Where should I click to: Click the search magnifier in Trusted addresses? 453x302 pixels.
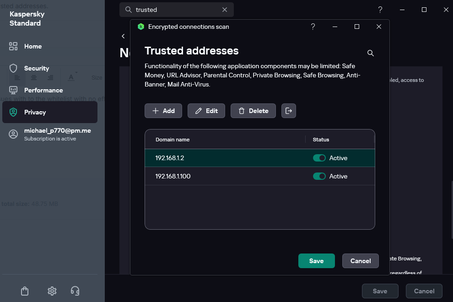[371, 53]
